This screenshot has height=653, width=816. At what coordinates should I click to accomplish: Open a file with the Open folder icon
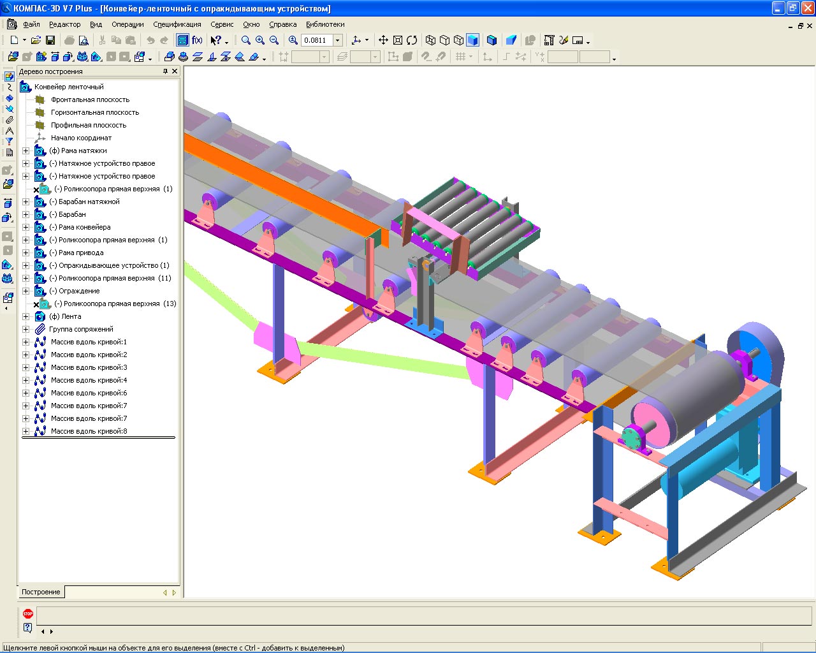(x=36, y=40)
